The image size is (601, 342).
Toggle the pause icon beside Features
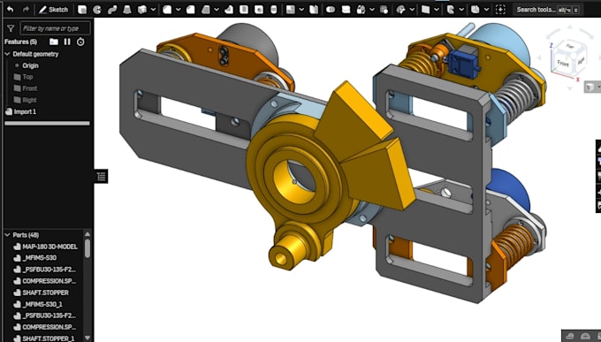pos(67,42)
